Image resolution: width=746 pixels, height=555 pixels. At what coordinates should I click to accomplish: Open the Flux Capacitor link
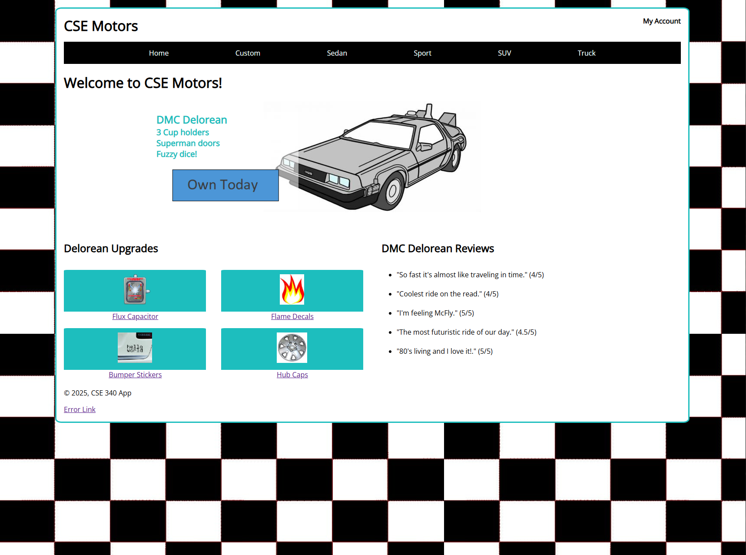point(135,316)
